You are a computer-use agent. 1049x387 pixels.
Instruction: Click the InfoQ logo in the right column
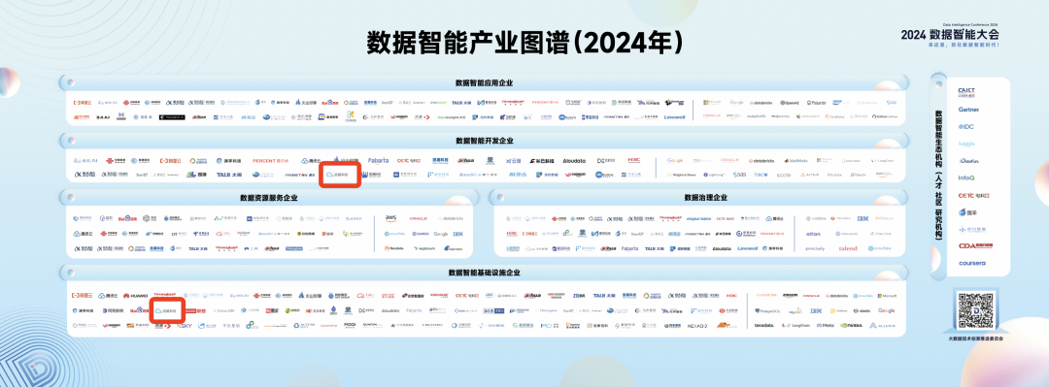point(966,177)
